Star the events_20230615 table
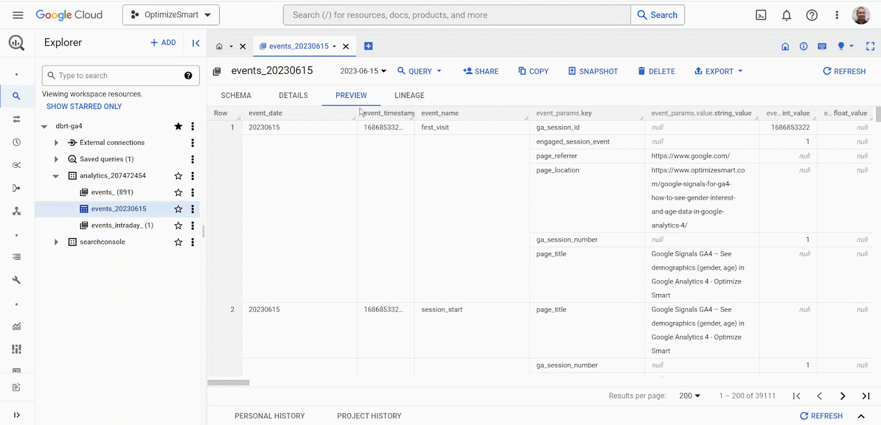Image resolution: width=881 pixels, height=425 pixels. pyautogui.click(x=178, y=209)
